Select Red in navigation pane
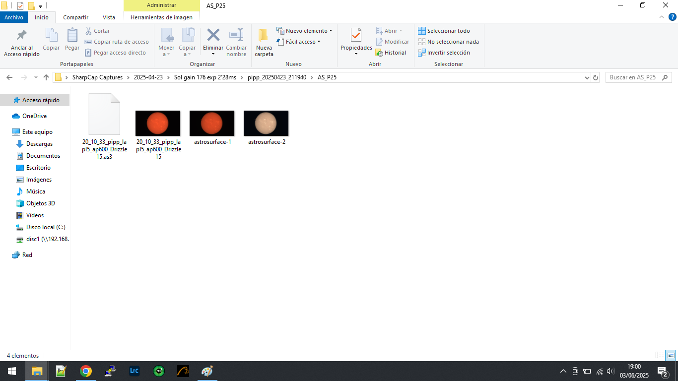 pyautogui.click(x=27, y=255)
